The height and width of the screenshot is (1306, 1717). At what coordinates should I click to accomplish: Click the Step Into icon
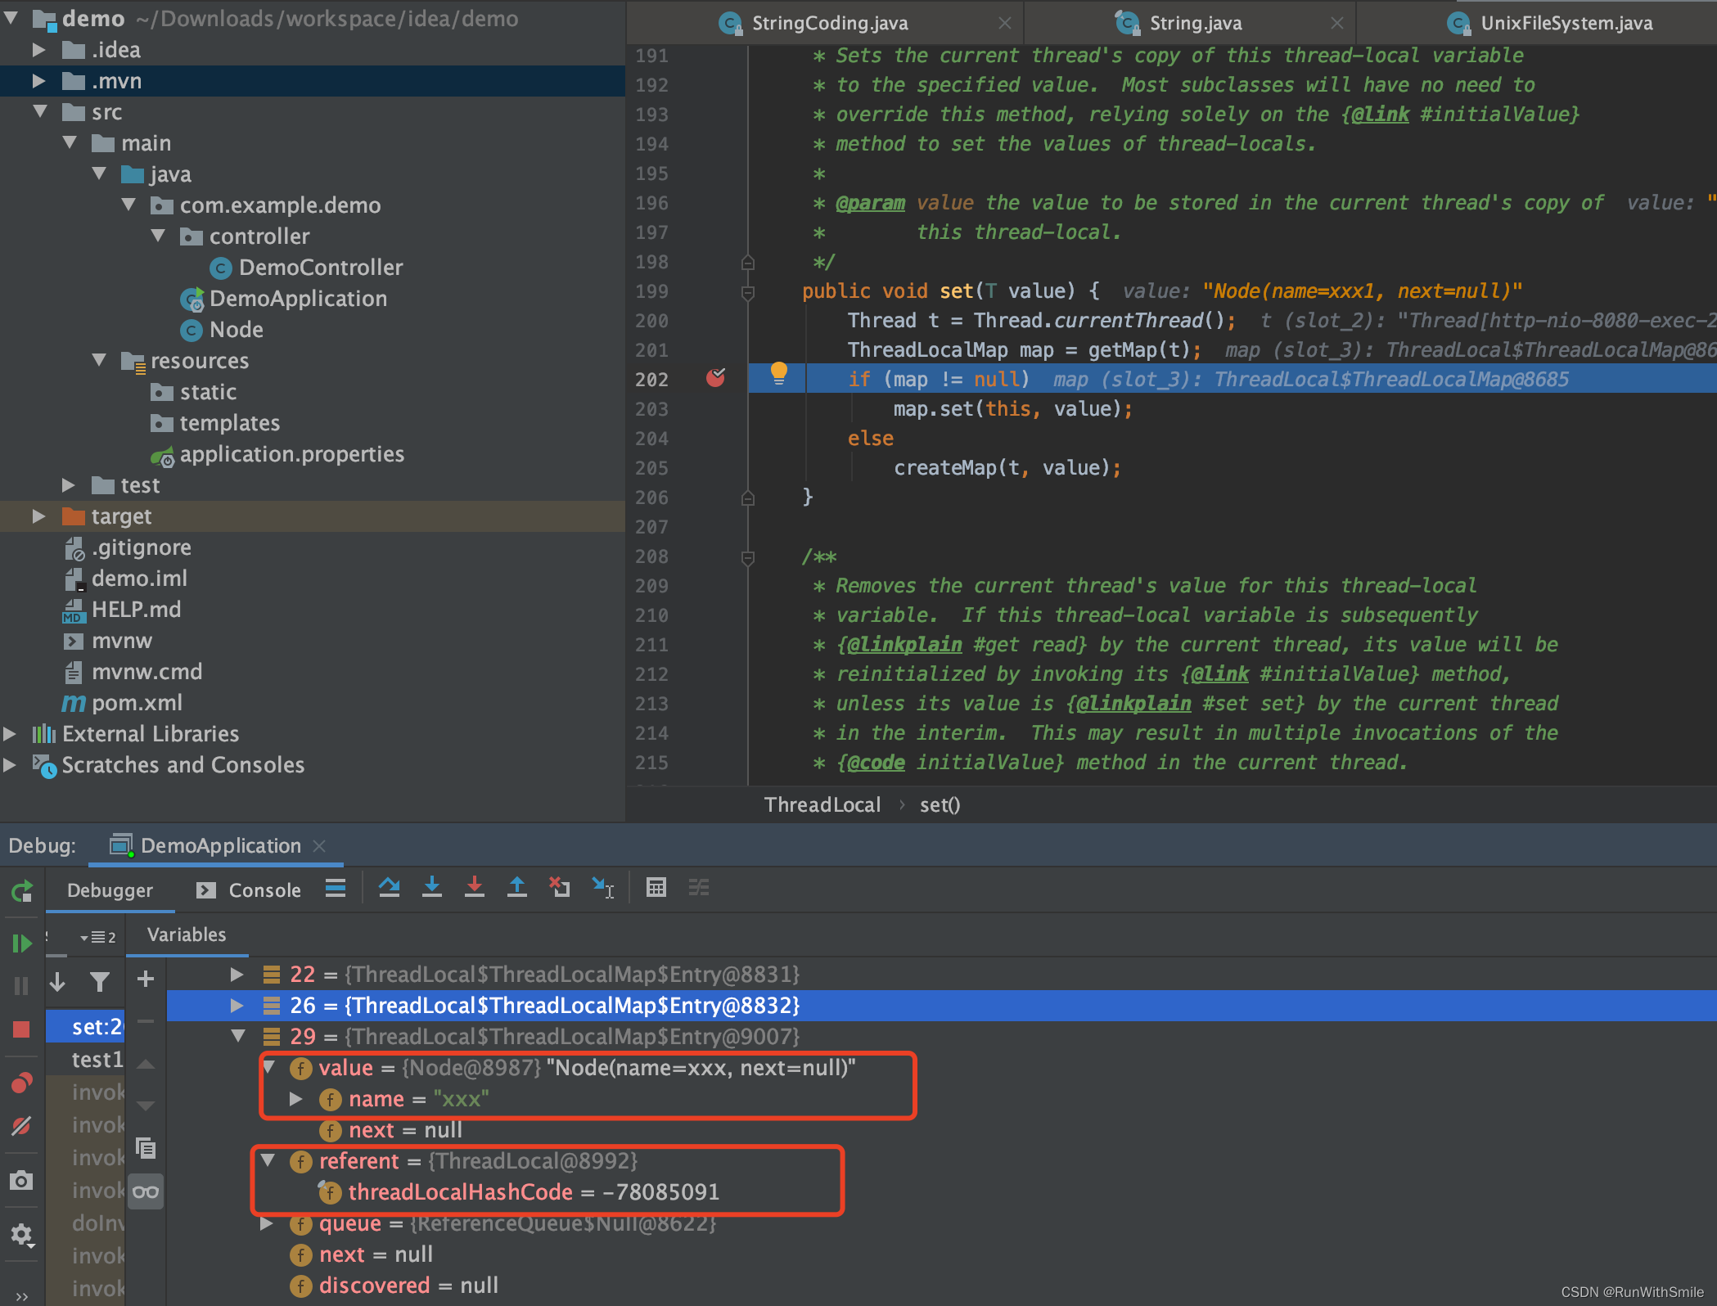point(432,888)
